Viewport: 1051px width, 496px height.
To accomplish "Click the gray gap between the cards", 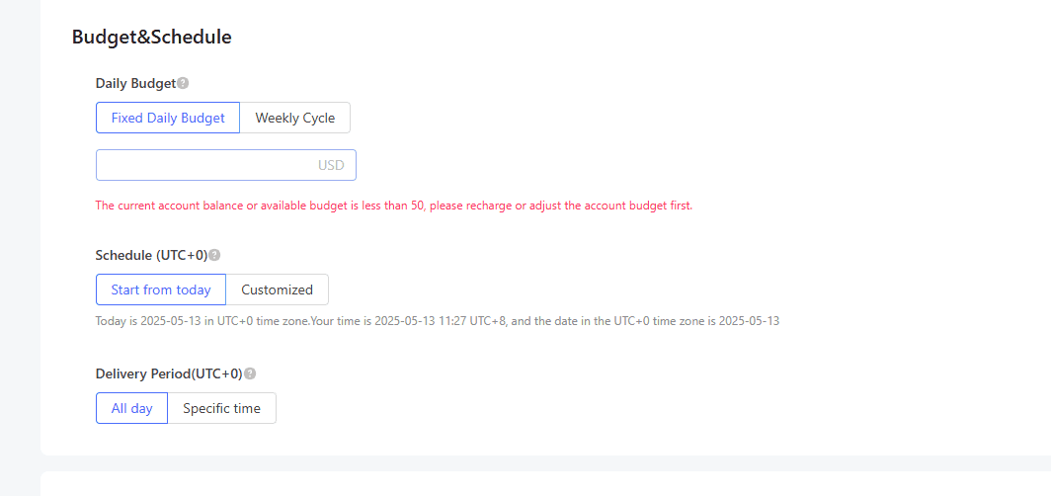I will click(x=543, y=463).
